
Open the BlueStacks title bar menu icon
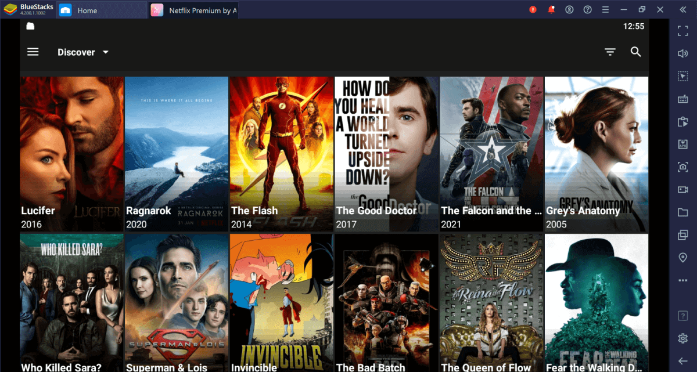[606, 9]
